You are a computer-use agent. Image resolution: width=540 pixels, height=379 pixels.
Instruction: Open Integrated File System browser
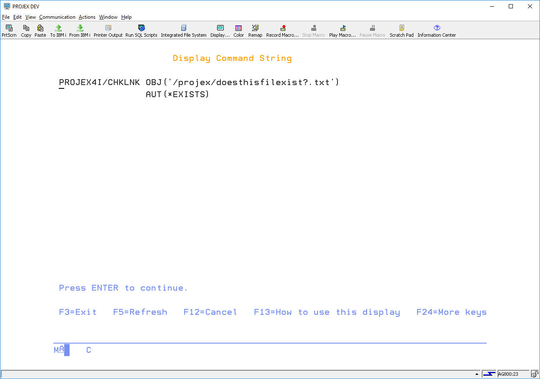point(184,31)
